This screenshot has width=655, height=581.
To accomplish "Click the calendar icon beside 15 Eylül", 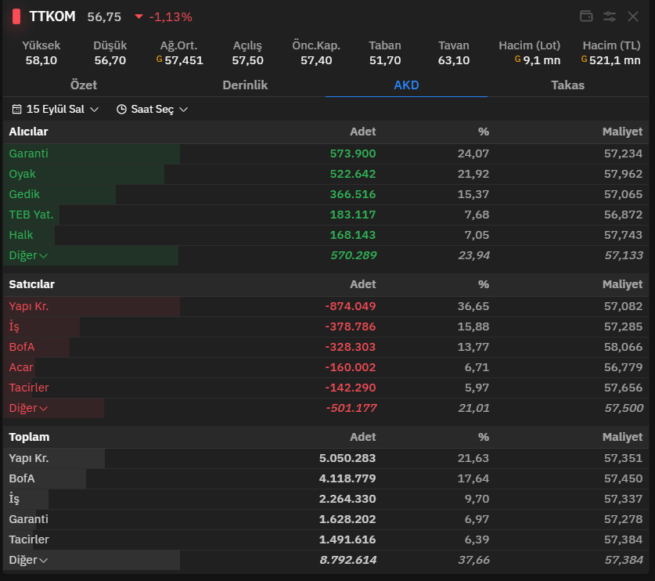I will (16, 109).
